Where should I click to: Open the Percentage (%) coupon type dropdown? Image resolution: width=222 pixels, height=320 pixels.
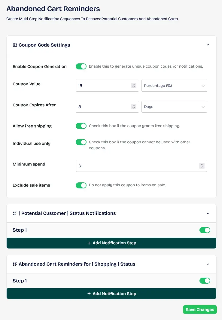(174, 86)
